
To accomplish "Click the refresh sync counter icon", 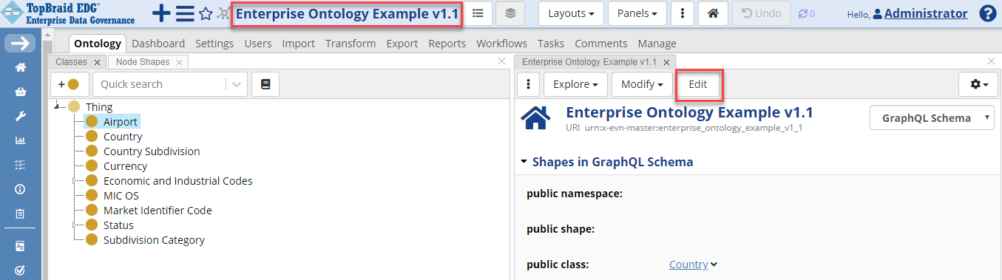I will 806,14.
